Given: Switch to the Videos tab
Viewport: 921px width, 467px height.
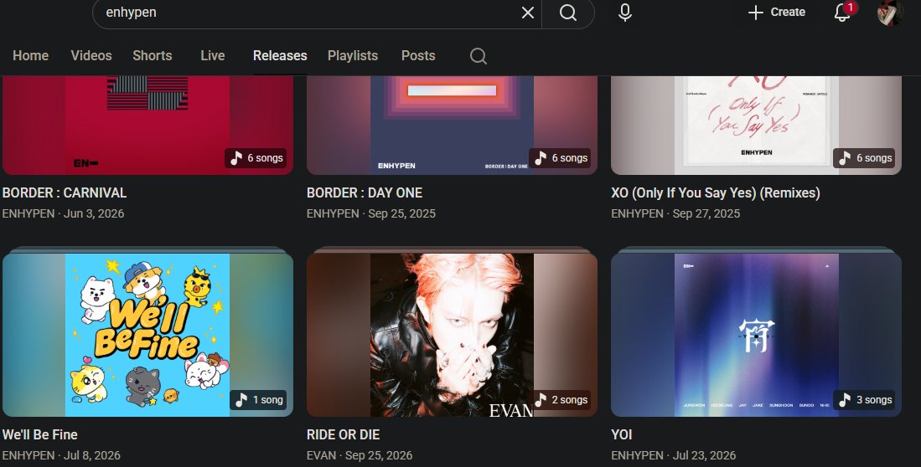Looking at the screenshot, I should (x=91, y=56).
